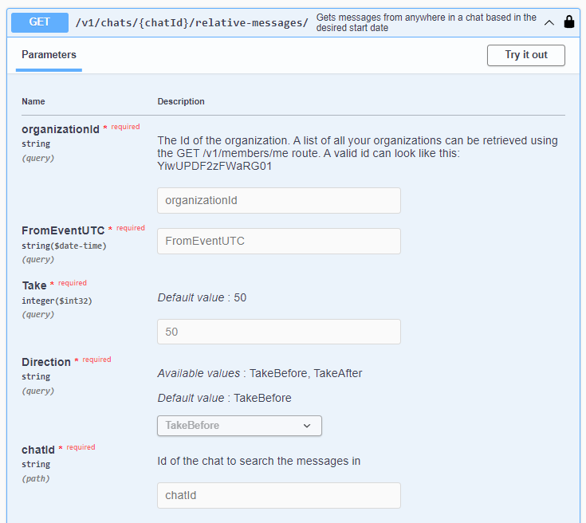Click the Take parameter name label
Image resolution: width=586 pixels, height=523 pixels.
click(x=33, y=285)
